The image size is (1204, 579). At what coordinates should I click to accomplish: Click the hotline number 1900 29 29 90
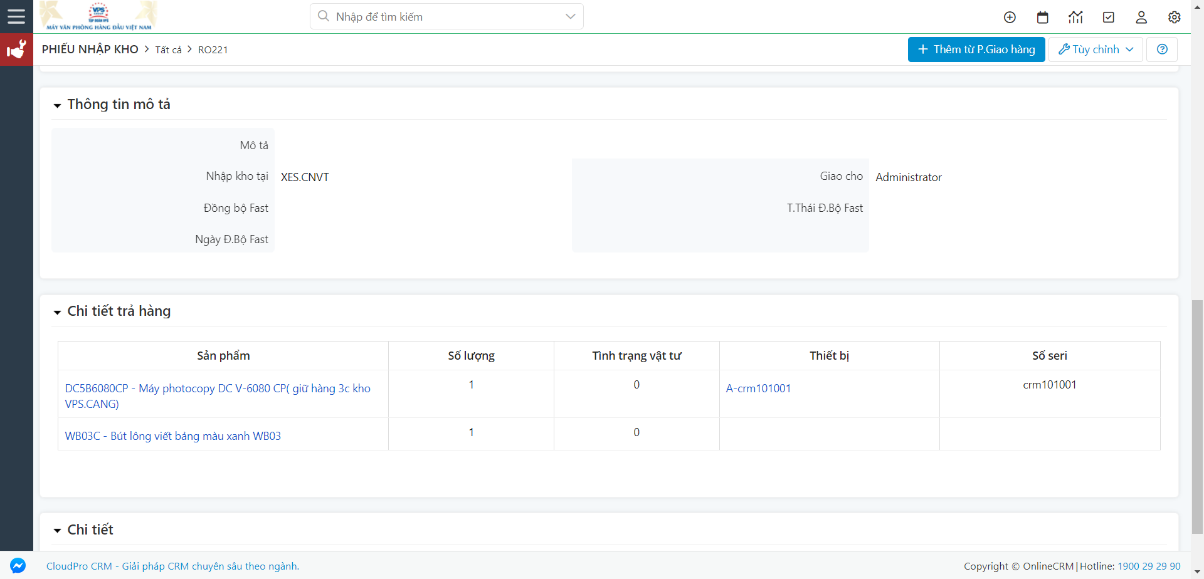tap(1149, 566)
